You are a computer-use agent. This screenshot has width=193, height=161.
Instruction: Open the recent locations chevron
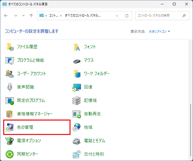pyautogui.click(x=24, y=15)
